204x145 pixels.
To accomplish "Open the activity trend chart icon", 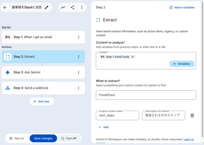I will (63, 7).
